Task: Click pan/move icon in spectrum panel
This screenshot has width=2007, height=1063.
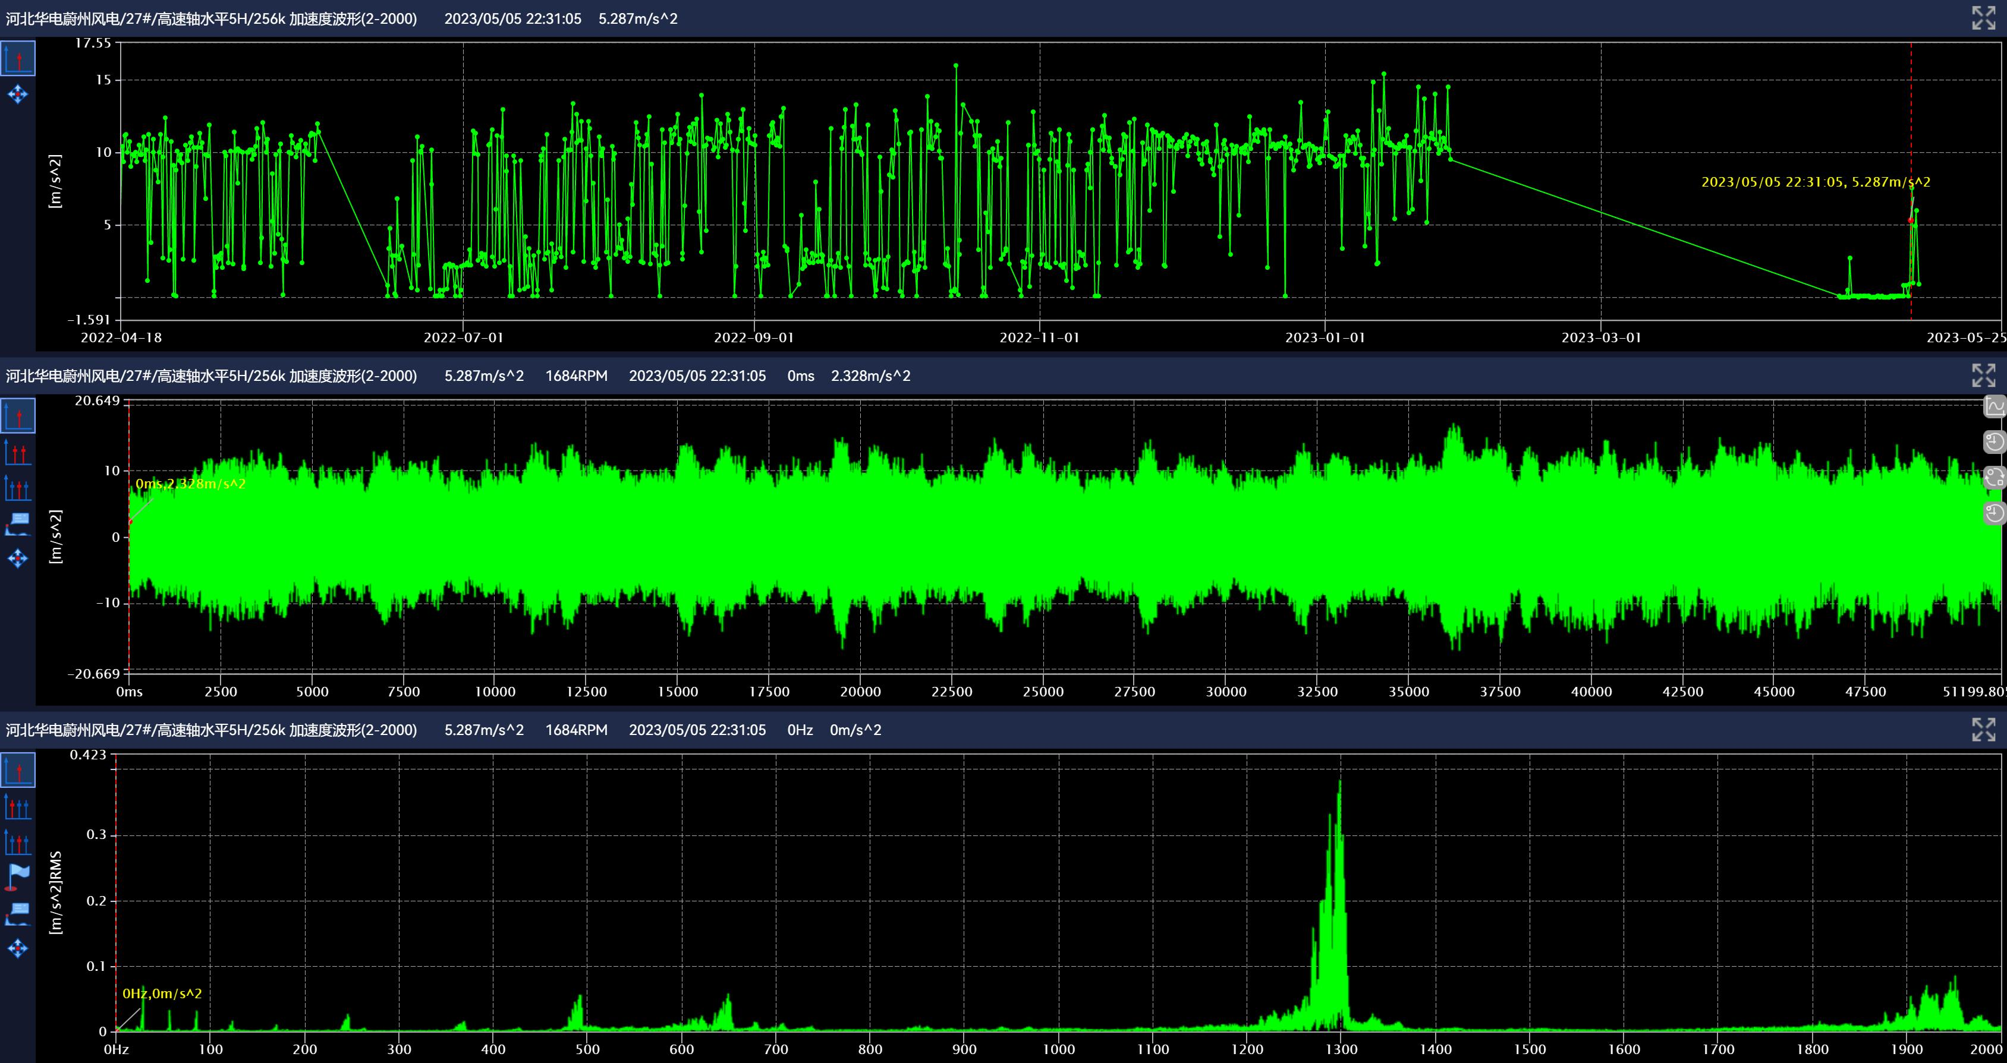Action: (x=17, y=948)
